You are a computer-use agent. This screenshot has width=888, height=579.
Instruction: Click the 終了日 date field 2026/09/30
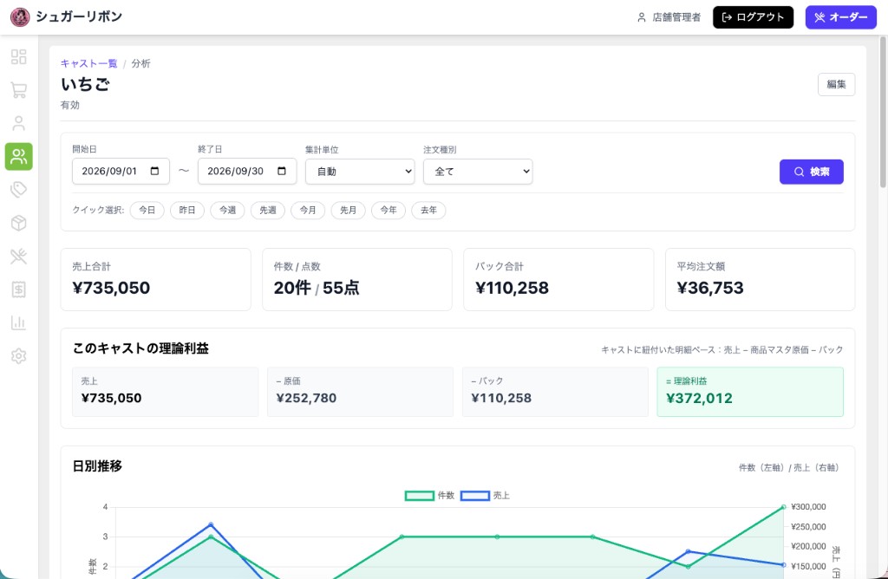click(x=247, y=171)
